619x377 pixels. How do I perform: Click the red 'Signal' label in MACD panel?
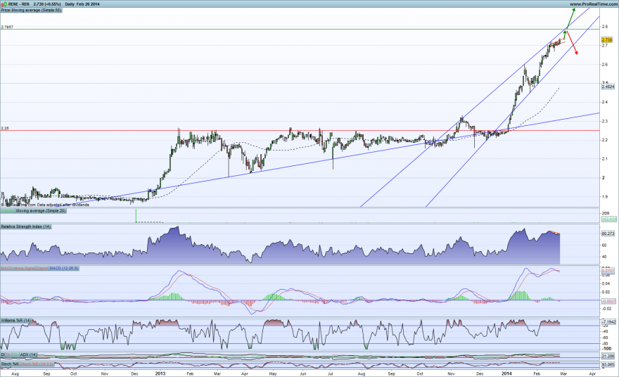point(43,268)
